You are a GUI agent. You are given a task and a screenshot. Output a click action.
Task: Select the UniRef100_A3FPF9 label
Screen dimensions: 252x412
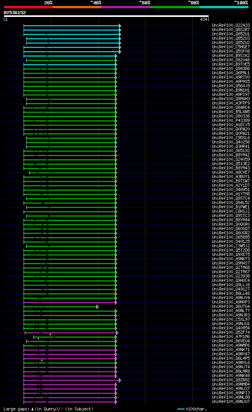231,103
